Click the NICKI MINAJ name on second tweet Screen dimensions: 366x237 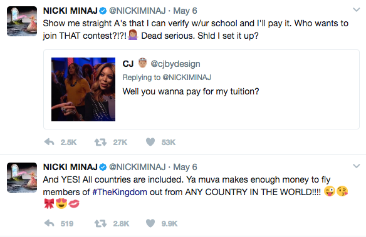point(70,167)
